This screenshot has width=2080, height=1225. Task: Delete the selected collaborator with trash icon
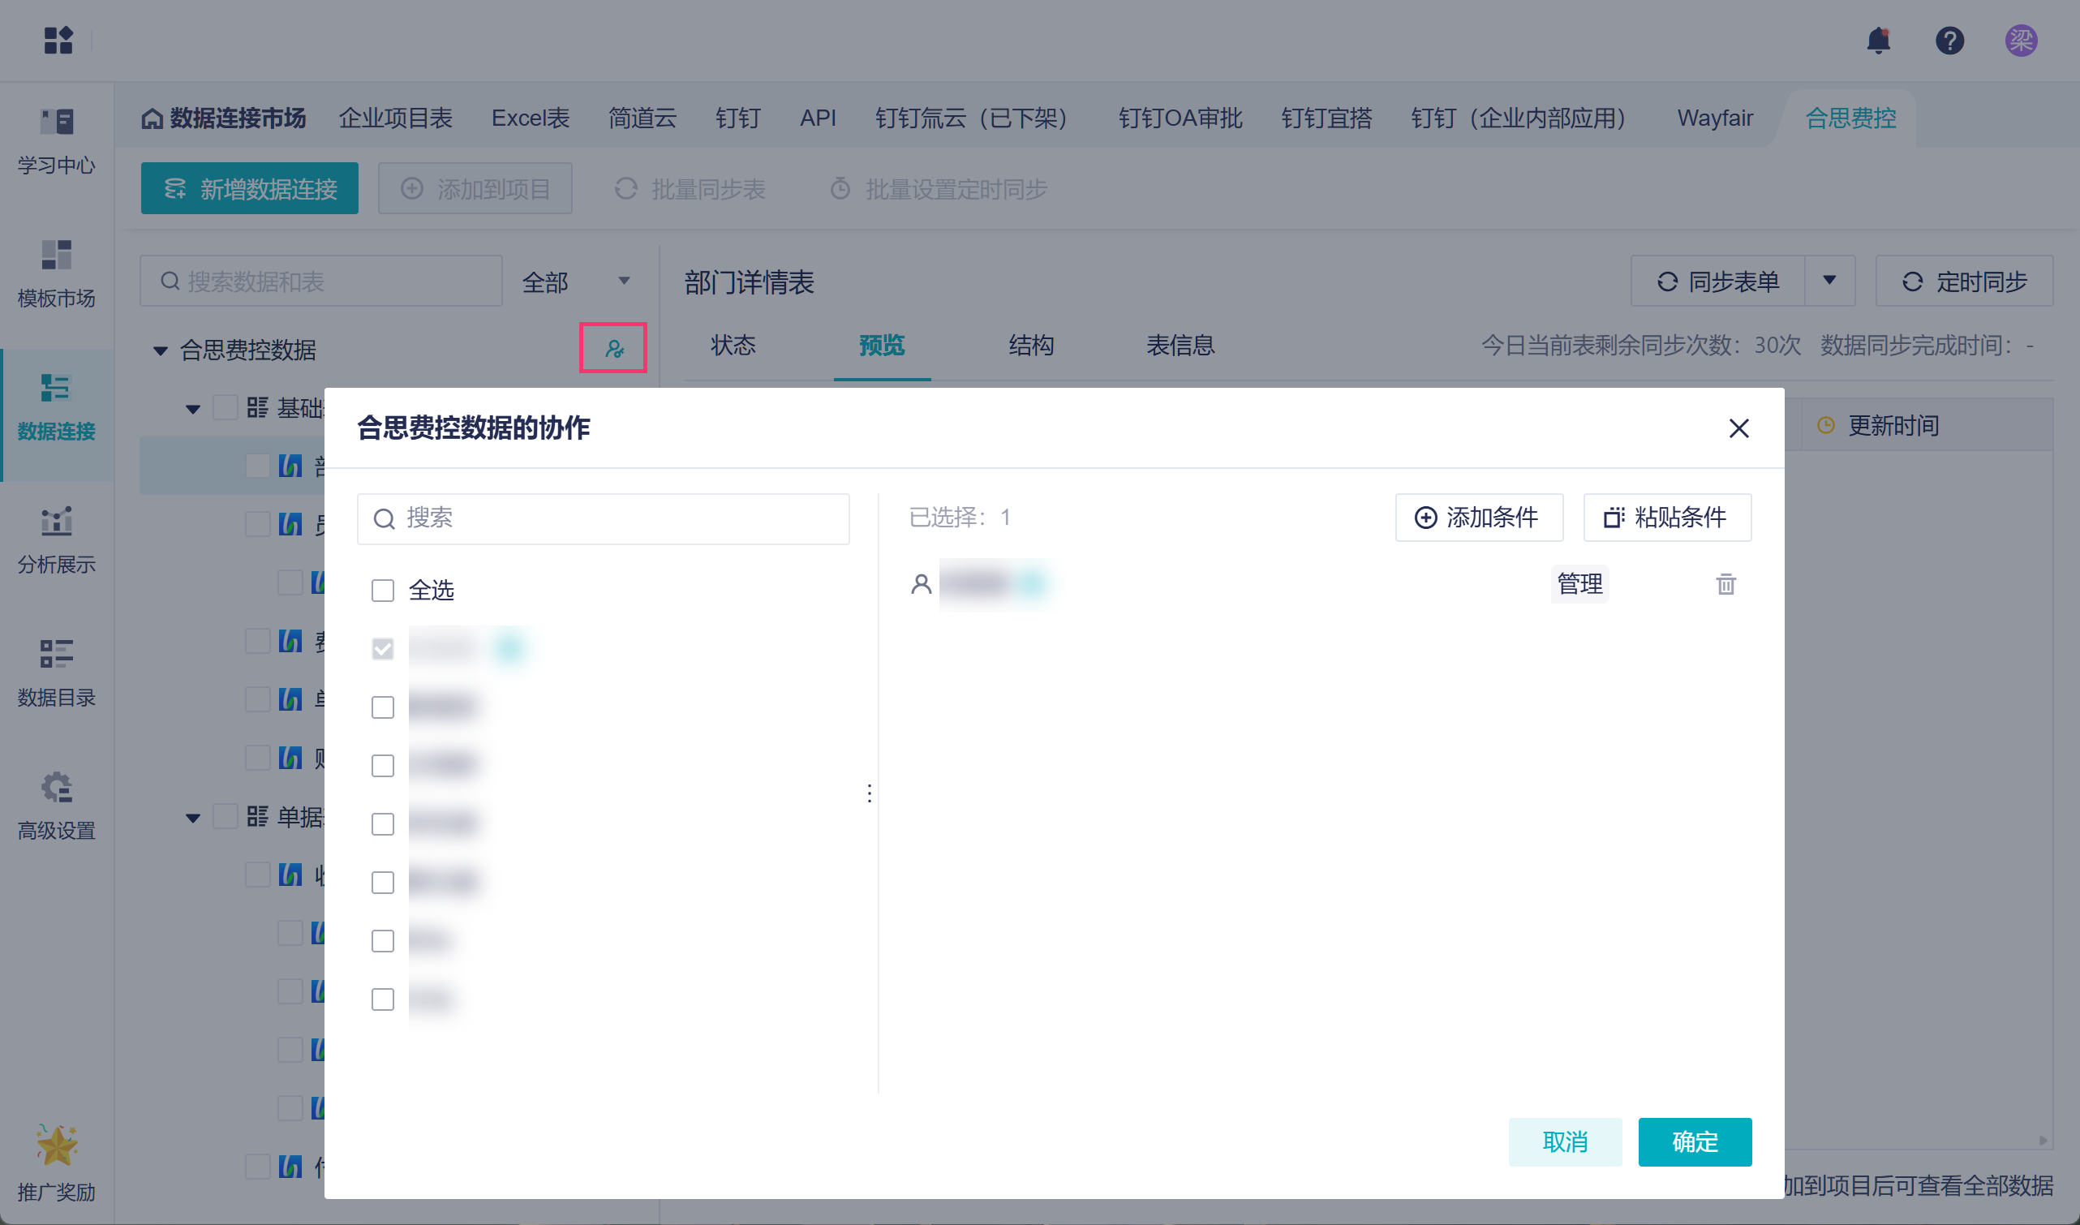(x=1725, y=584)
